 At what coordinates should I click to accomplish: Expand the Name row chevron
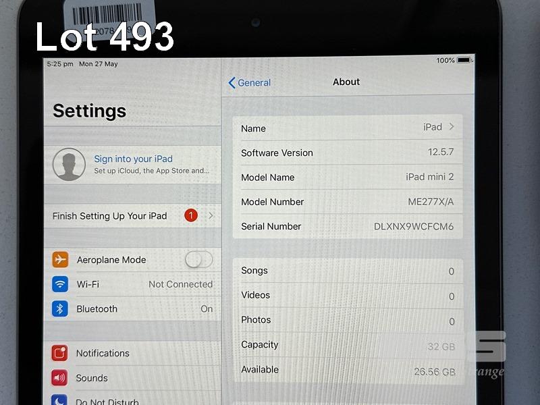click(x=452, y=127)
